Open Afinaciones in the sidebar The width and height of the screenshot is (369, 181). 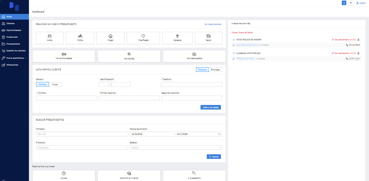14,65
